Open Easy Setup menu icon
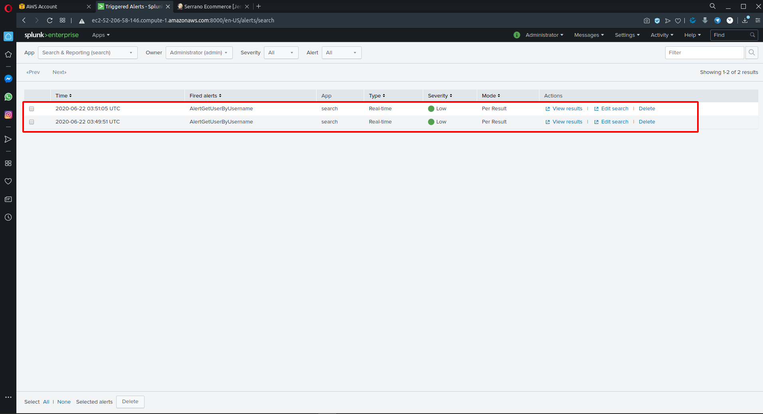This screenshot has height=414, width=763. [758, 20]
